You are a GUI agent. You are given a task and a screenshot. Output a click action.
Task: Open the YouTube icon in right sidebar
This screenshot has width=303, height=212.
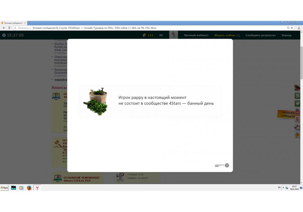[298, 111]
